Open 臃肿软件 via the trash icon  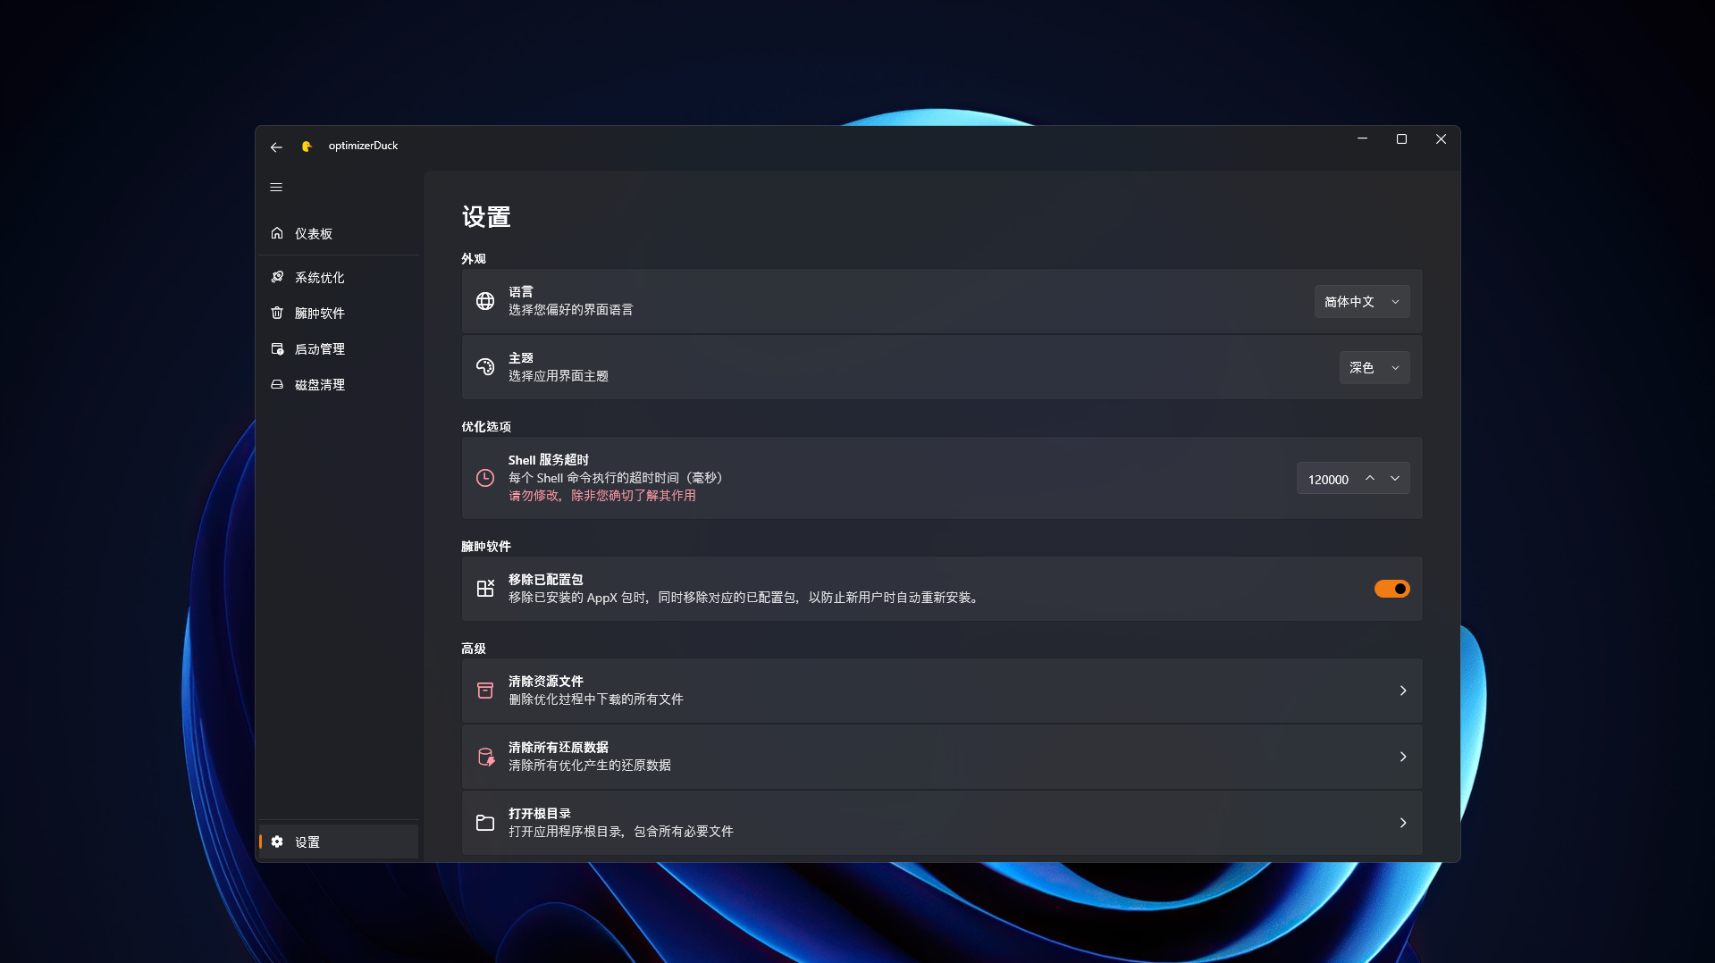click(278, 313)
